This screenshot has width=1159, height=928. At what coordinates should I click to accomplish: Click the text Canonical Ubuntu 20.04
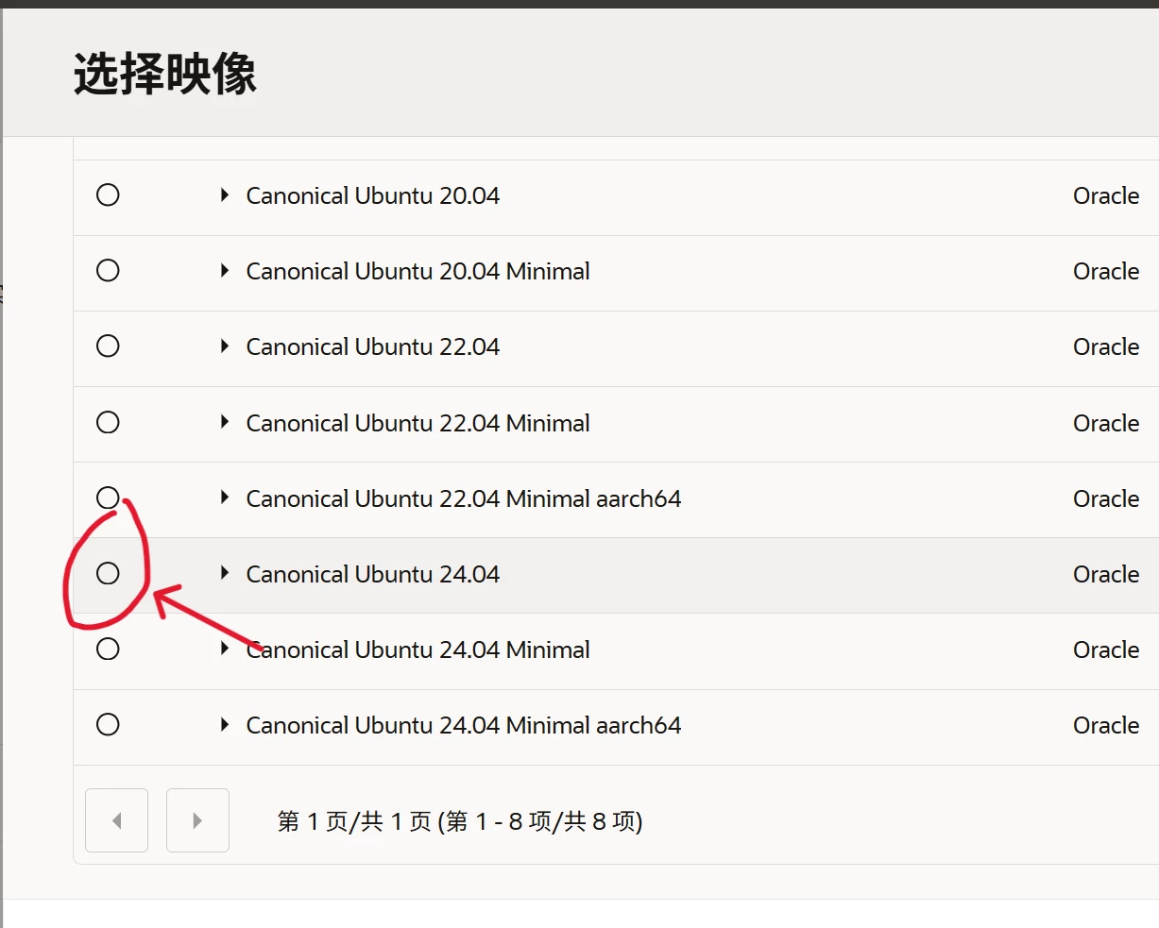point(373,195)
